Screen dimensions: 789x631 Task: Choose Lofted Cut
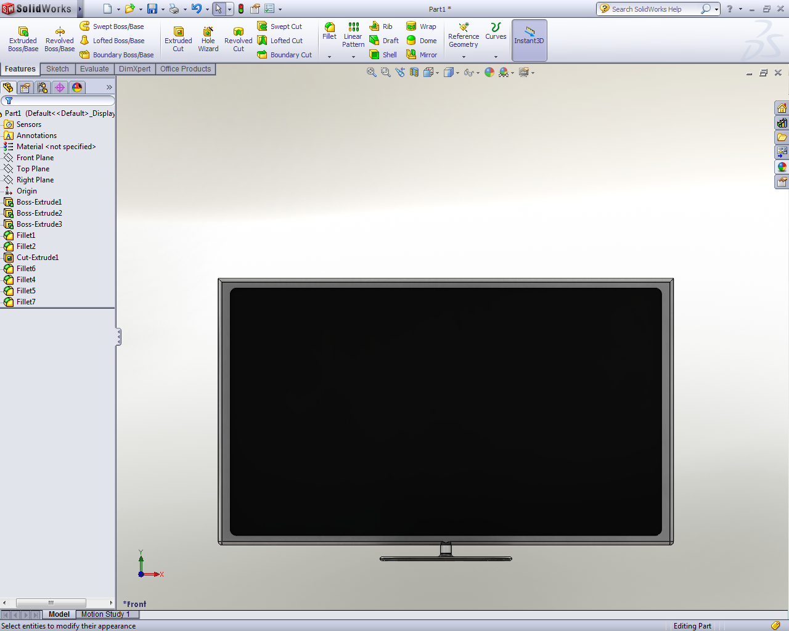tap(280, 41)
